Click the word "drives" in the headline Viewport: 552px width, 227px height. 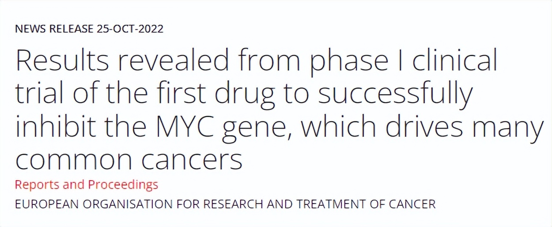click(x=429, y=127)
